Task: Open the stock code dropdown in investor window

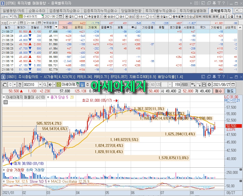Action: 11,16
